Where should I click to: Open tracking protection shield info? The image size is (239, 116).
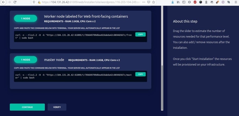tap(34, 2)
